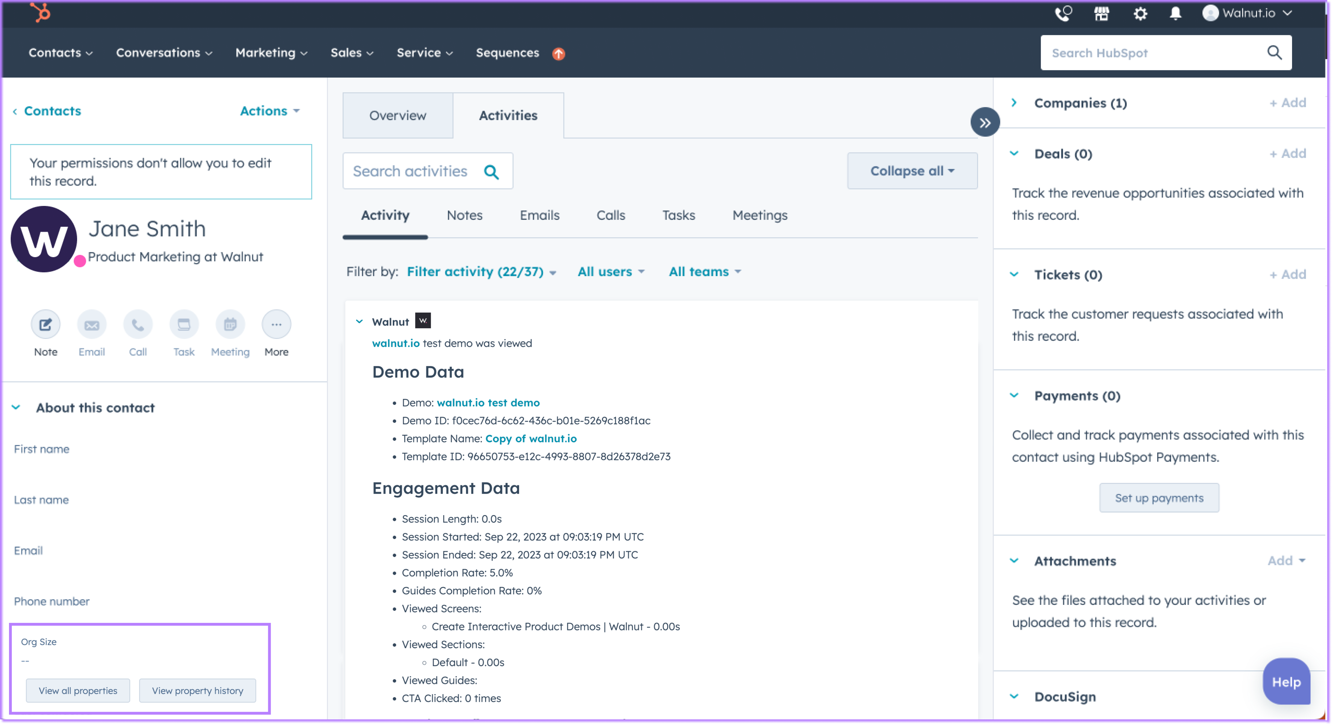Open the Help chat button
Screen dimensions: 1332x725
tap(1286, 682)
